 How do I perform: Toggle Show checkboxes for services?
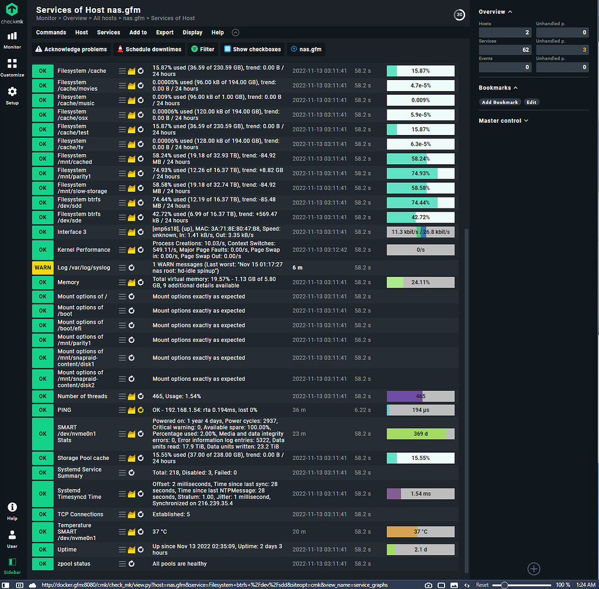tap(252, 49)
